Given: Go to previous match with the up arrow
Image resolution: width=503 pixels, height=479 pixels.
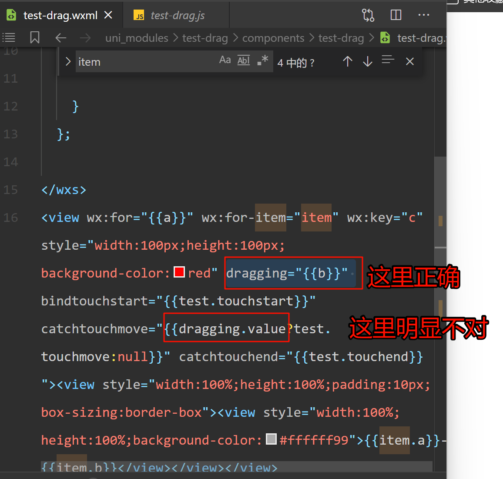Looking at the screenshot, I should click(347, 61).
